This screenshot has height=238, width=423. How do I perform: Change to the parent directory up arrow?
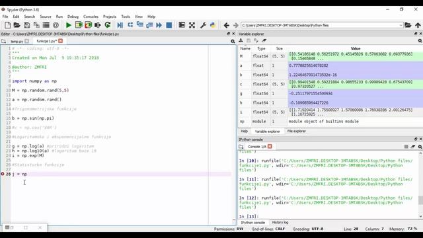(x=418, y=25)
